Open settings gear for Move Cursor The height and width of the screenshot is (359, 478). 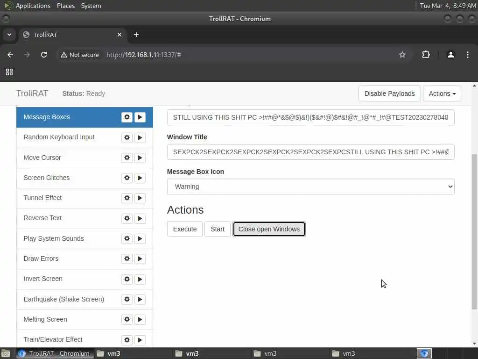[x=127, y=158]
